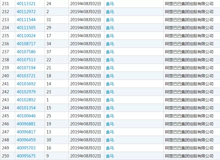Click 盒马 trademark link in row 248
The width and height of the screenshot is (220, 160).
pyautogui.click(x=110, y=140)
